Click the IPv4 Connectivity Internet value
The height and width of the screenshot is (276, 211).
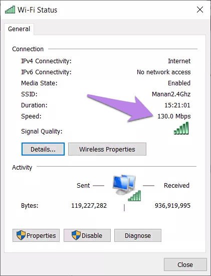(x=179, y=61)
